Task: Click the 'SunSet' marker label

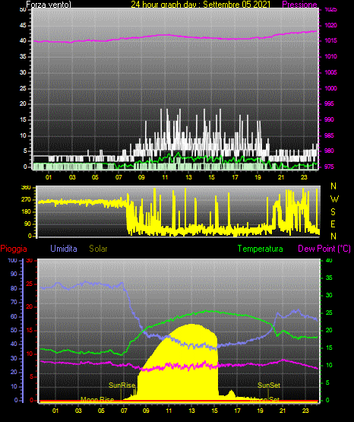Action: [x=269, y=386]
